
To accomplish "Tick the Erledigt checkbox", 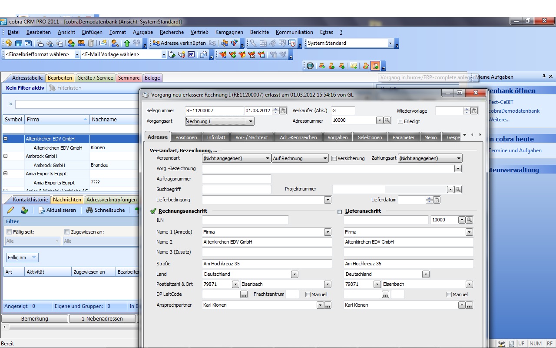I will click(x=400, y=121).
